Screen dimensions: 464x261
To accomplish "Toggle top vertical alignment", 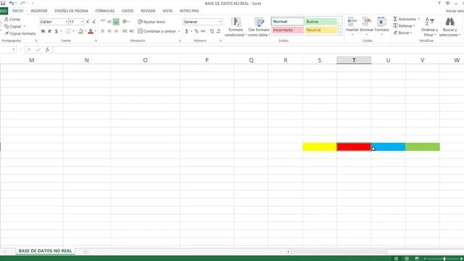I will [103, 22].
